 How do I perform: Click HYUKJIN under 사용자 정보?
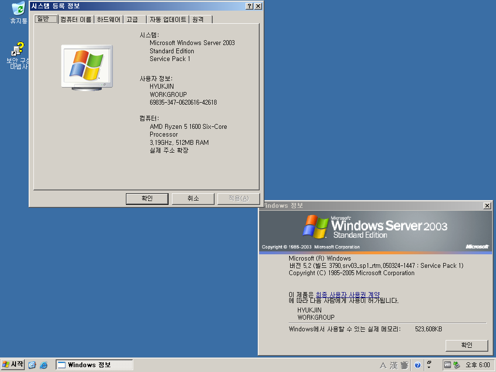click(162, 86)
